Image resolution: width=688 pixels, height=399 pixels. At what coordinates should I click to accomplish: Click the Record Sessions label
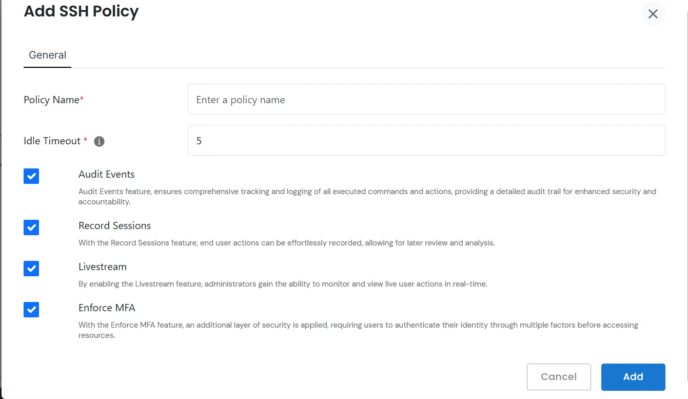tap(114, 225)
